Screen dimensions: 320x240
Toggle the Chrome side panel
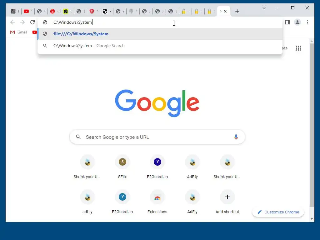[x=287, y=22]
